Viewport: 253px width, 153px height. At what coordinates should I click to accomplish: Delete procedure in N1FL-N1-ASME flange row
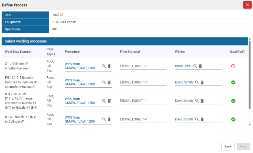click(x=109, y=101)
